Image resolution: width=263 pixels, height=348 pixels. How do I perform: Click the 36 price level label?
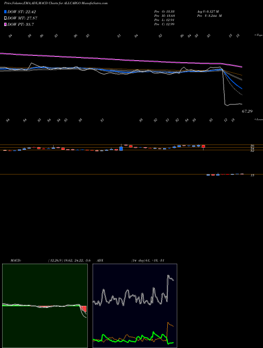pyautogui.click(x=252, y=146)
